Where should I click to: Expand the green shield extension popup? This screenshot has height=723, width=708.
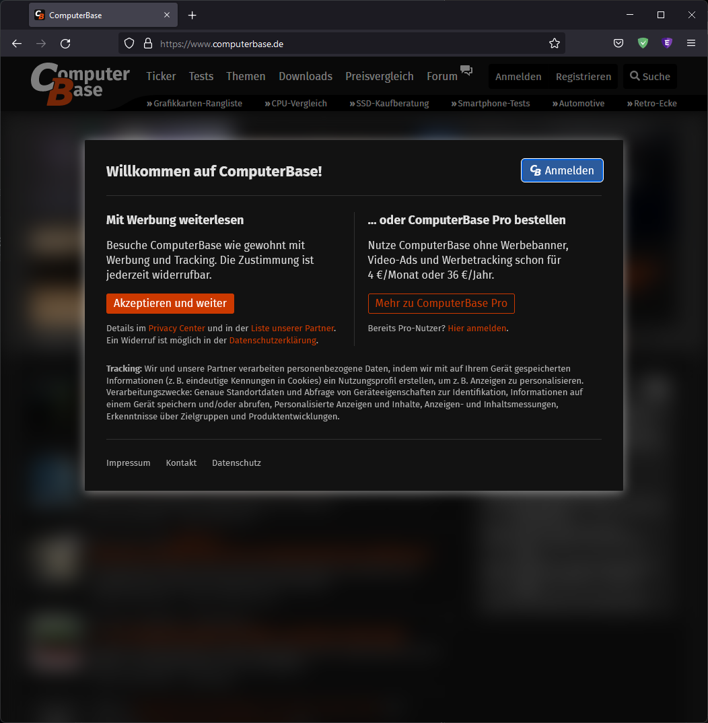point(643,43)
